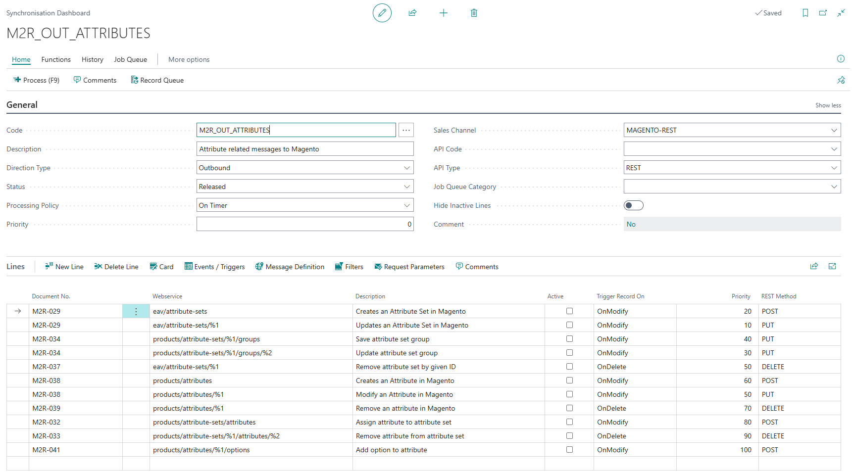Click Delete Line in Lines toolbar
Viewport: 852px width, 474px height.
tap(116, 267)
